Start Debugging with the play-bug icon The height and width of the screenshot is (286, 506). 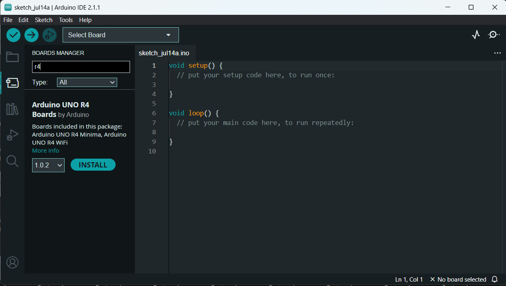point(49,35)
